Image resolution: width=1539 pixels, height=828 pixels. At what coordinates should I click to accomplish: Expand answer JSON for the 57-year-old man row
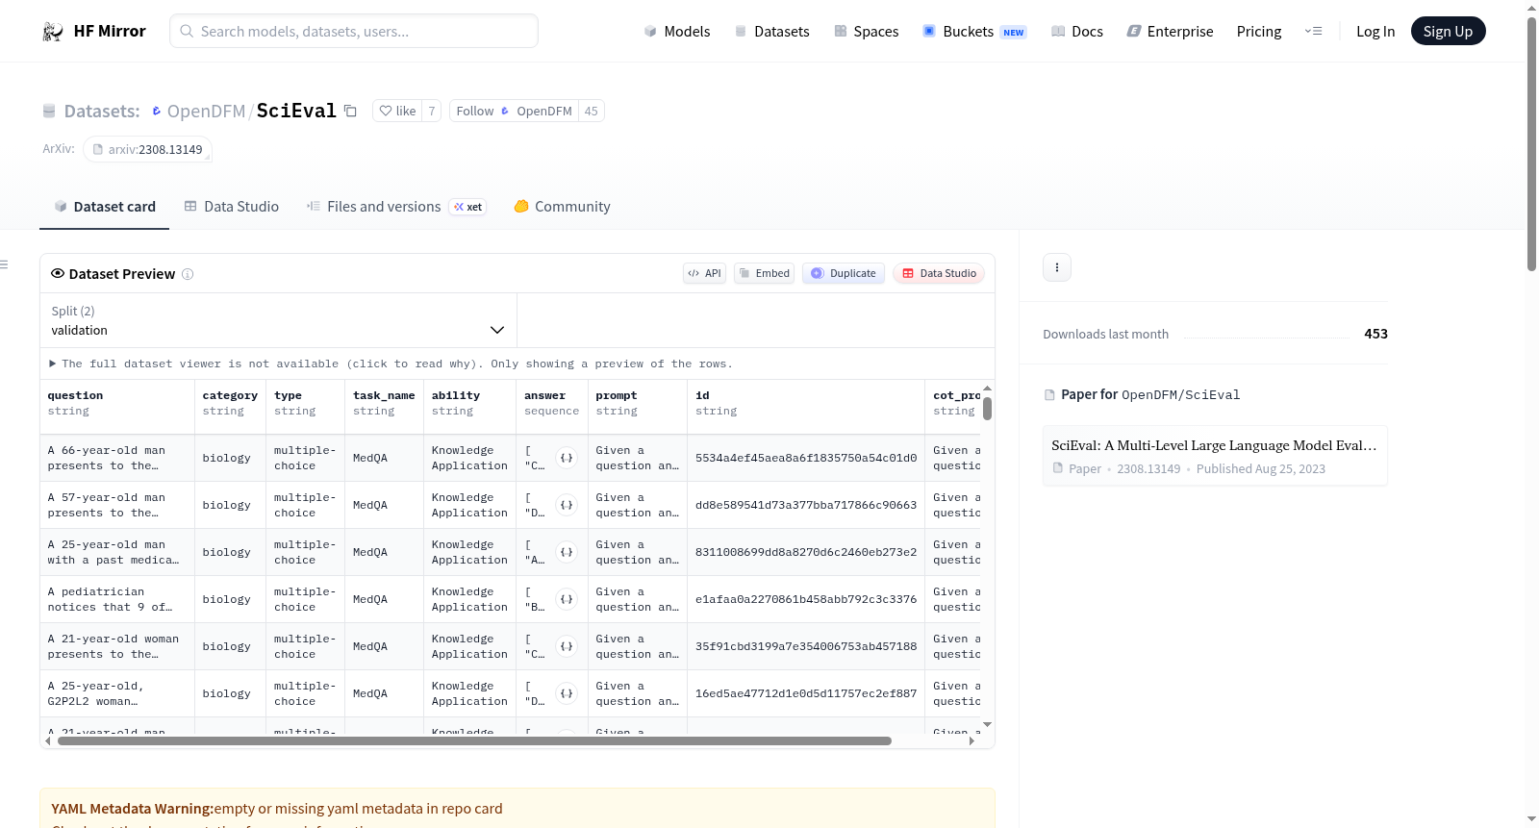(x=567, y=505)
